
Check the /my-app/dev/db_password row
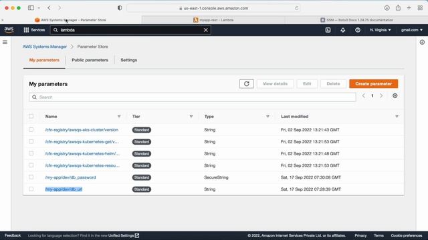click(31, 177)
